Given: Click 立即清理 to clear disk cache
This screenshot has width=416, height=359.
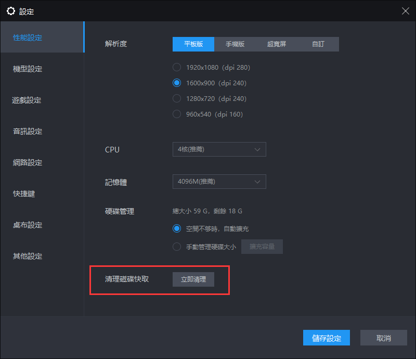Looking at the screenshot, I should [193, 279].
